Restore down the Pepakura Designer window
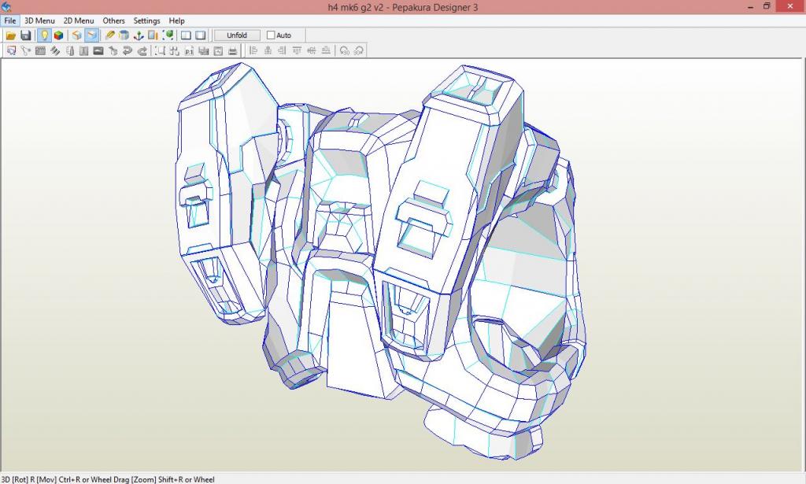 pos(767,6)
